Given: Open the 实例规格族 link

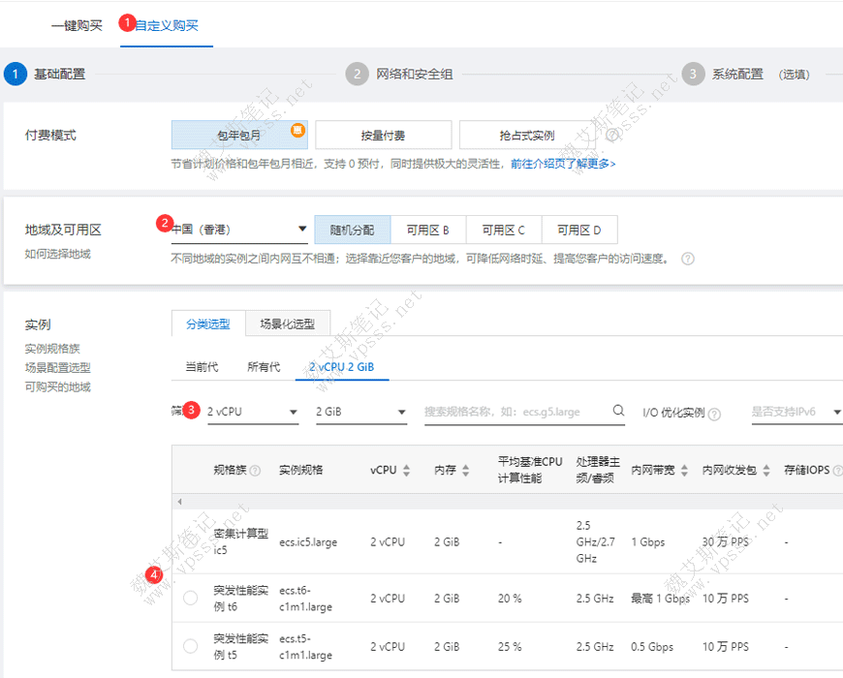Looking at the screenshot, I should tap(52, 349).
